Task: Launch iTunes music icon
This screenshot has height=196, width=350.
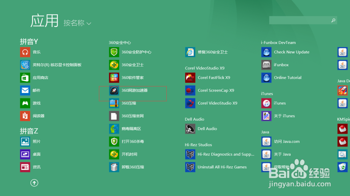Action: (x=266, y=103)
